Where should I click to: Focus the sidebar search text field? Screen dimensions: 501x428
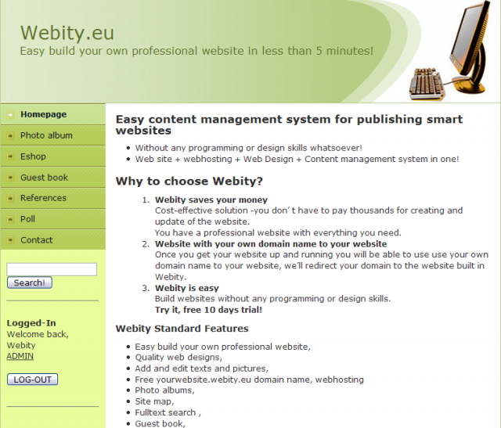(52, 269)
